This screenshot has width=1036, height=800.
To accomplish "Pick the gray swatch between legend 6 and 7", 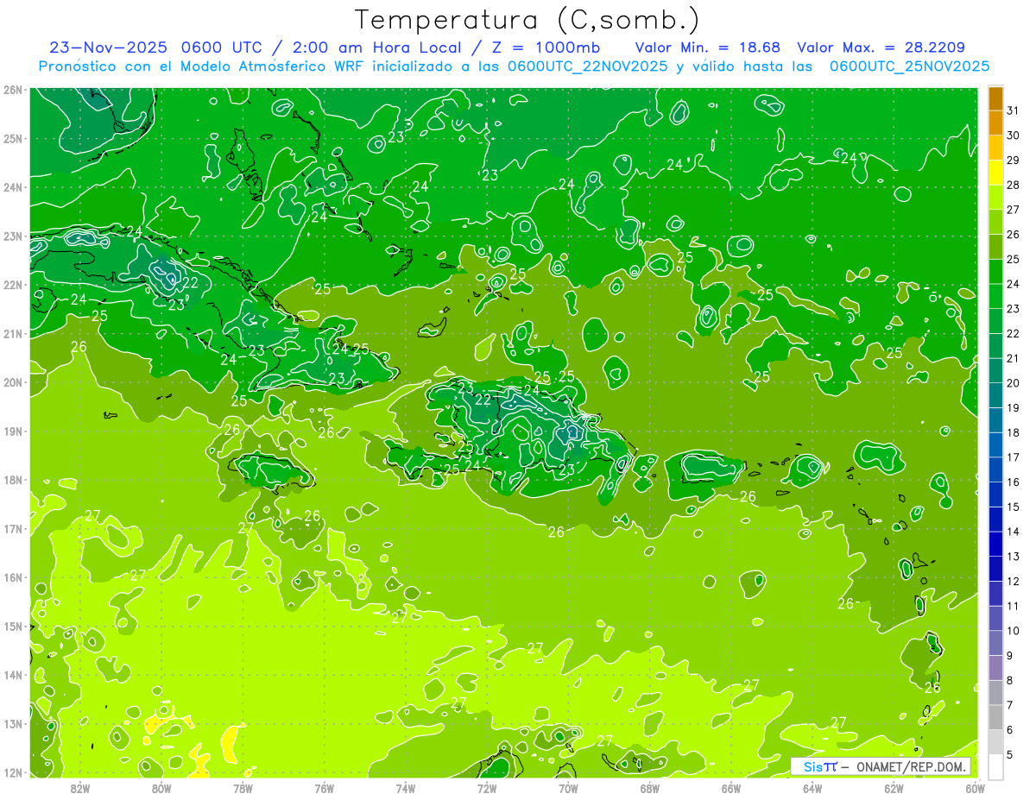I will [996, 717].
